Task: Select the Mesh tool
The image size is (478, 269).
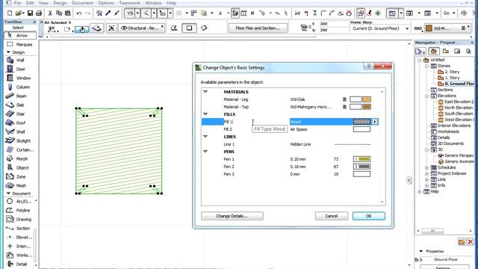Action: (20, 185)
